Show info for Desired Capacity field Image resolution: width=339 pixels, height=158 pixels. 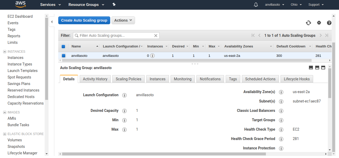pos(125,111)
